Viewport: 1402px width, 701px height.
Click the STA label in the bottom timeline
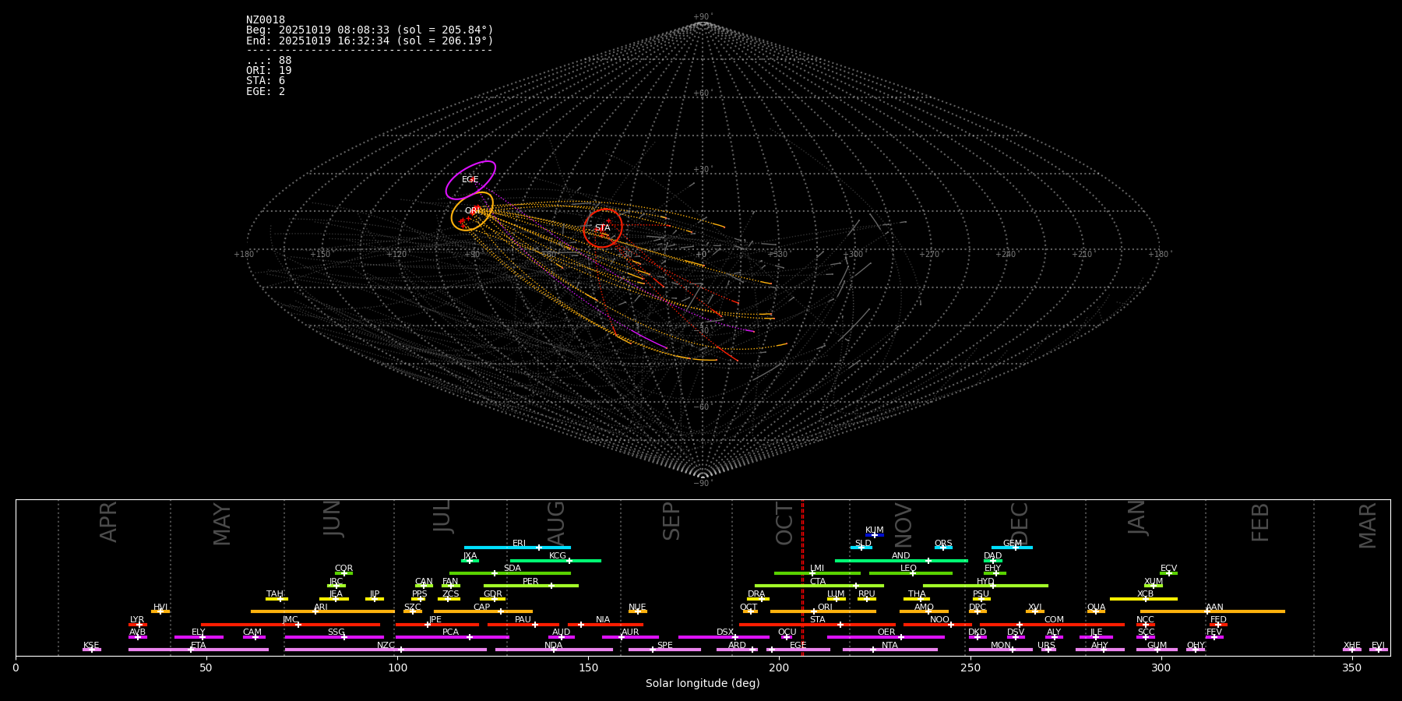pos(818,620)
